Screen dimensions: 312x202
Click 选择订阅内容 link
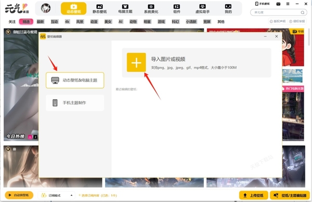pos(98,195)
